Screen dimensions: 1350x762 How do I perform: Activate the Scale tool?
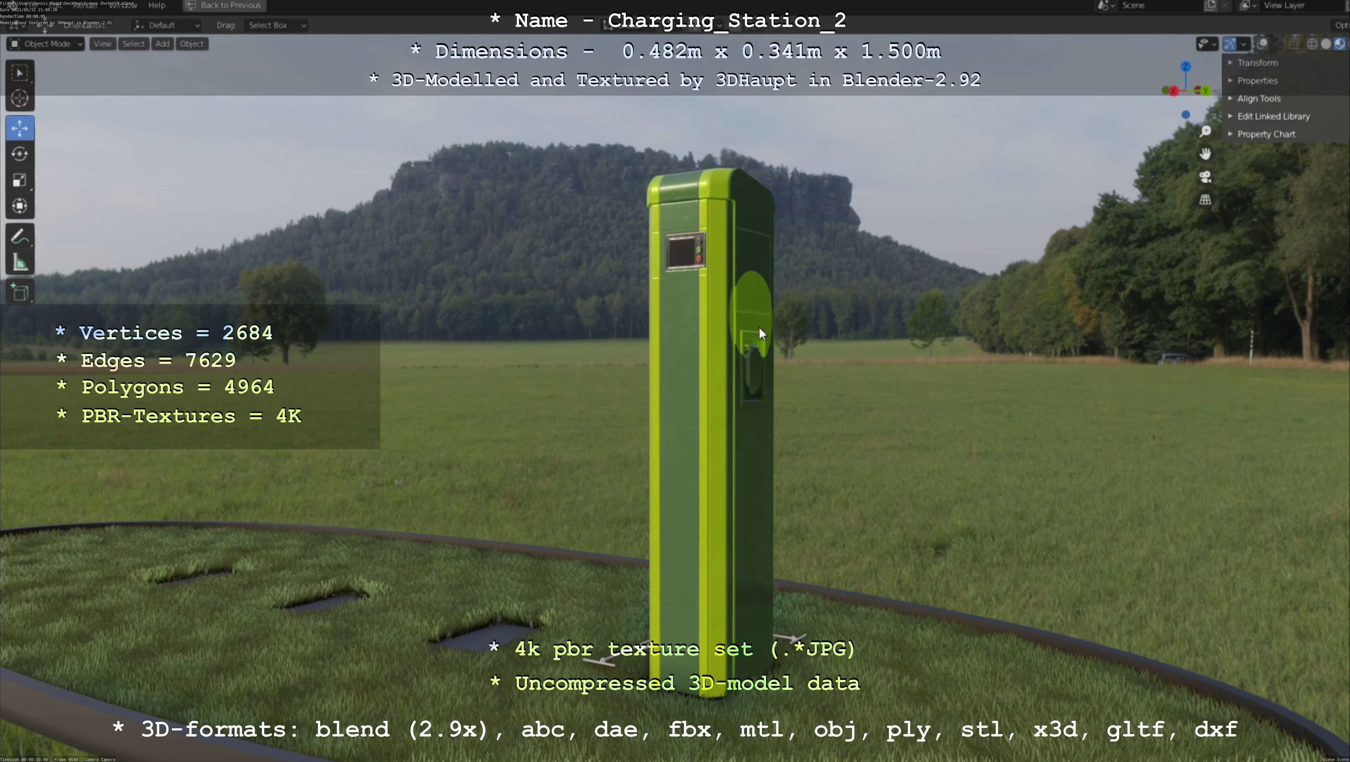tap(20, 180)
